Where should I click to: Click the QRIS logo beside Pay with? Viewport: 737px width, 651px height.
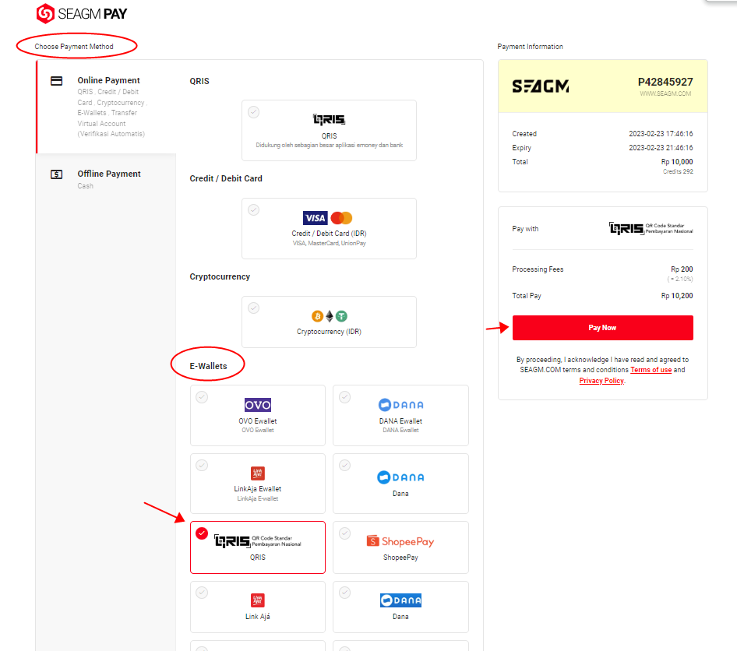(651, 229)
